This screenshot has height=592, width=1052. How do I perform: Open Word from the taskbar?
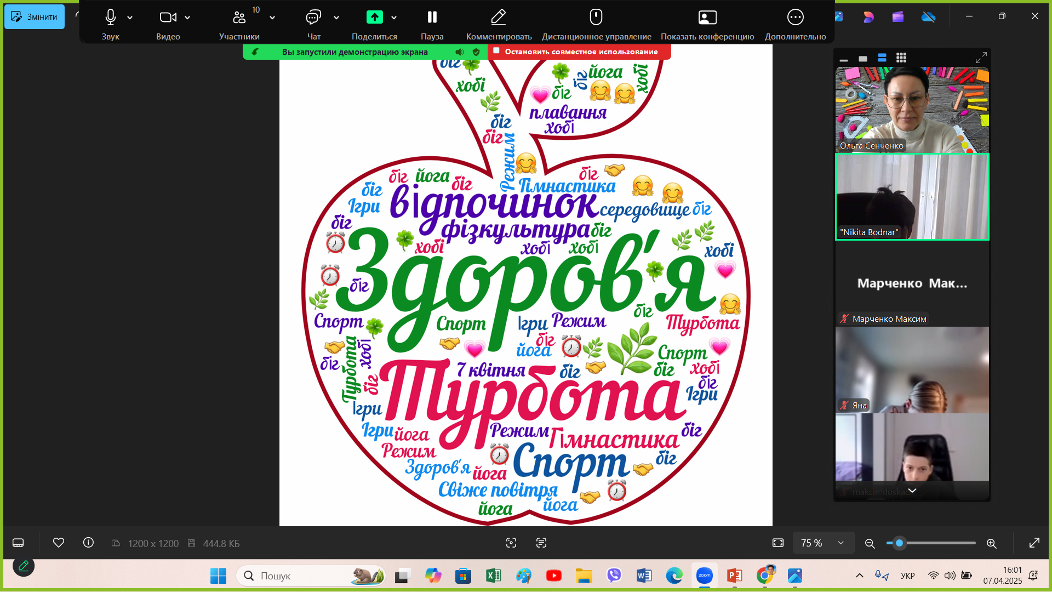coord(644,576)
